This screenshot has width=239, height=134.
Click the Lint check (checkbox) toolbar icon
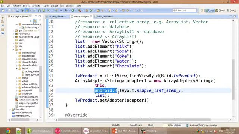point(49,10)
